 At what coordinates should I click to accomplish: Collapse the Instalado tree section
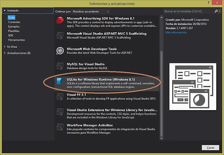click(x=5, y=11)
